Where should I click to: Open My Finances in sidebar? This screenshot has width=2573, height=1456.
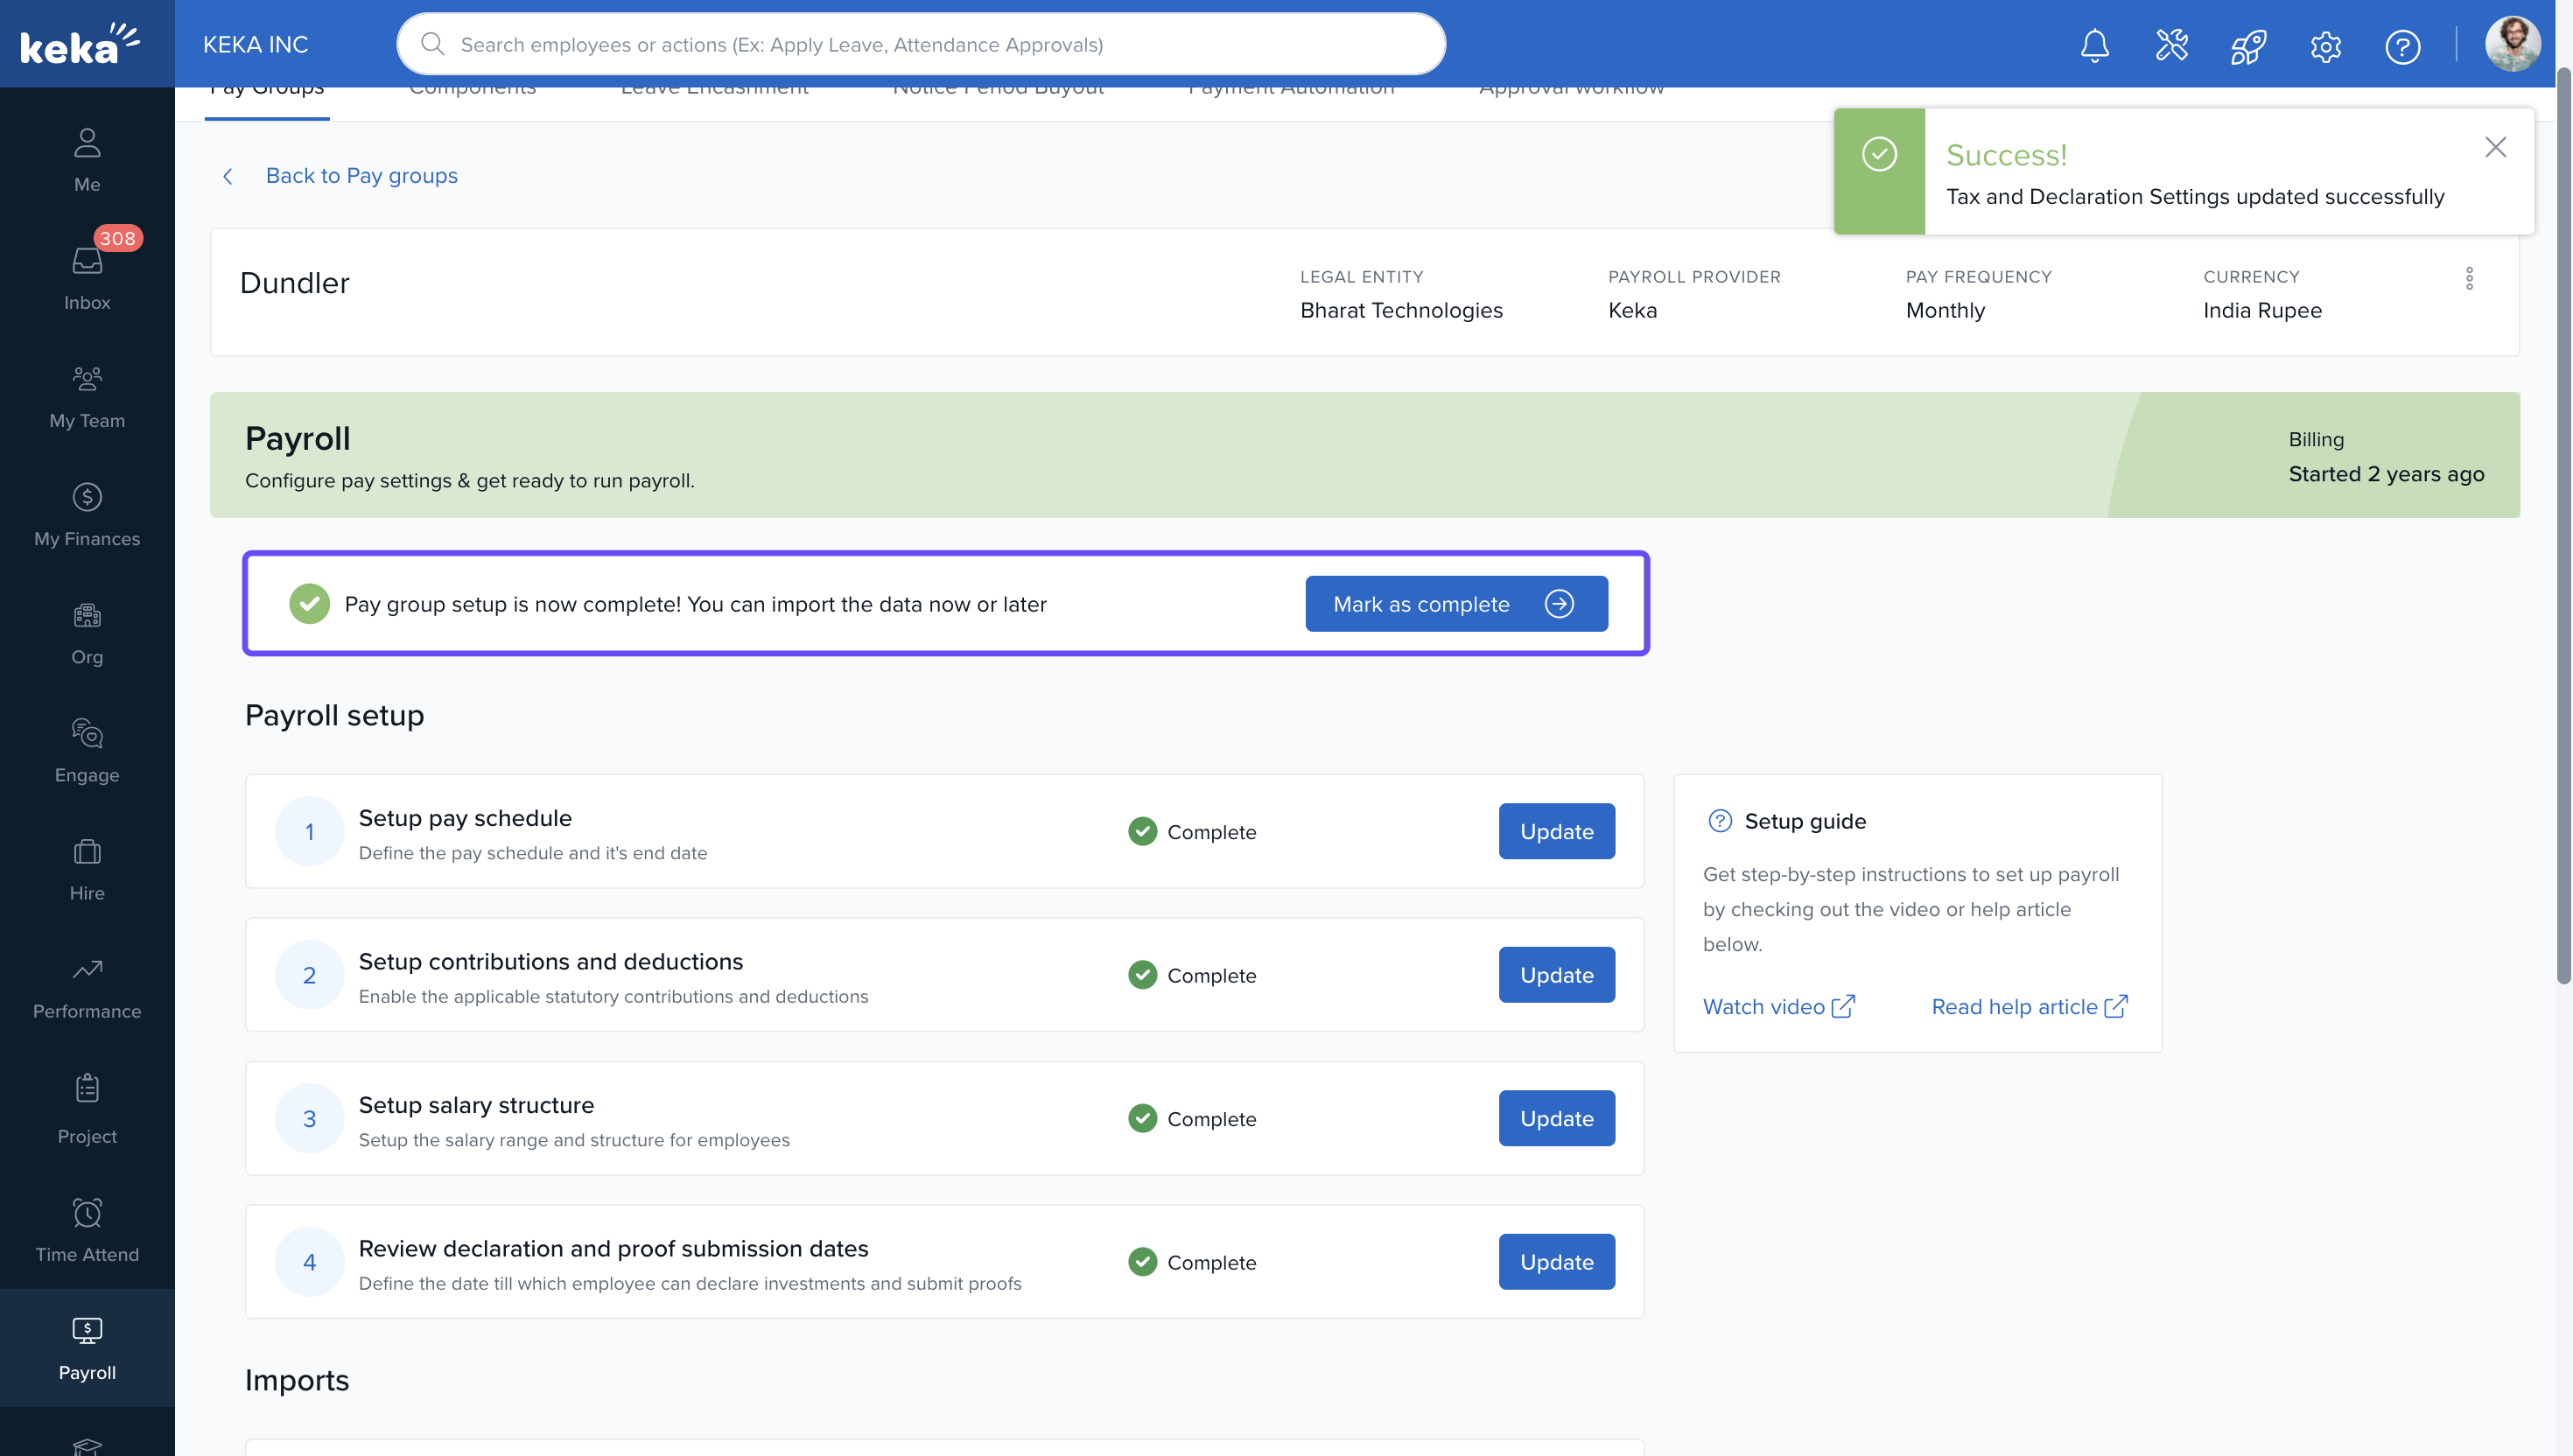87,513
